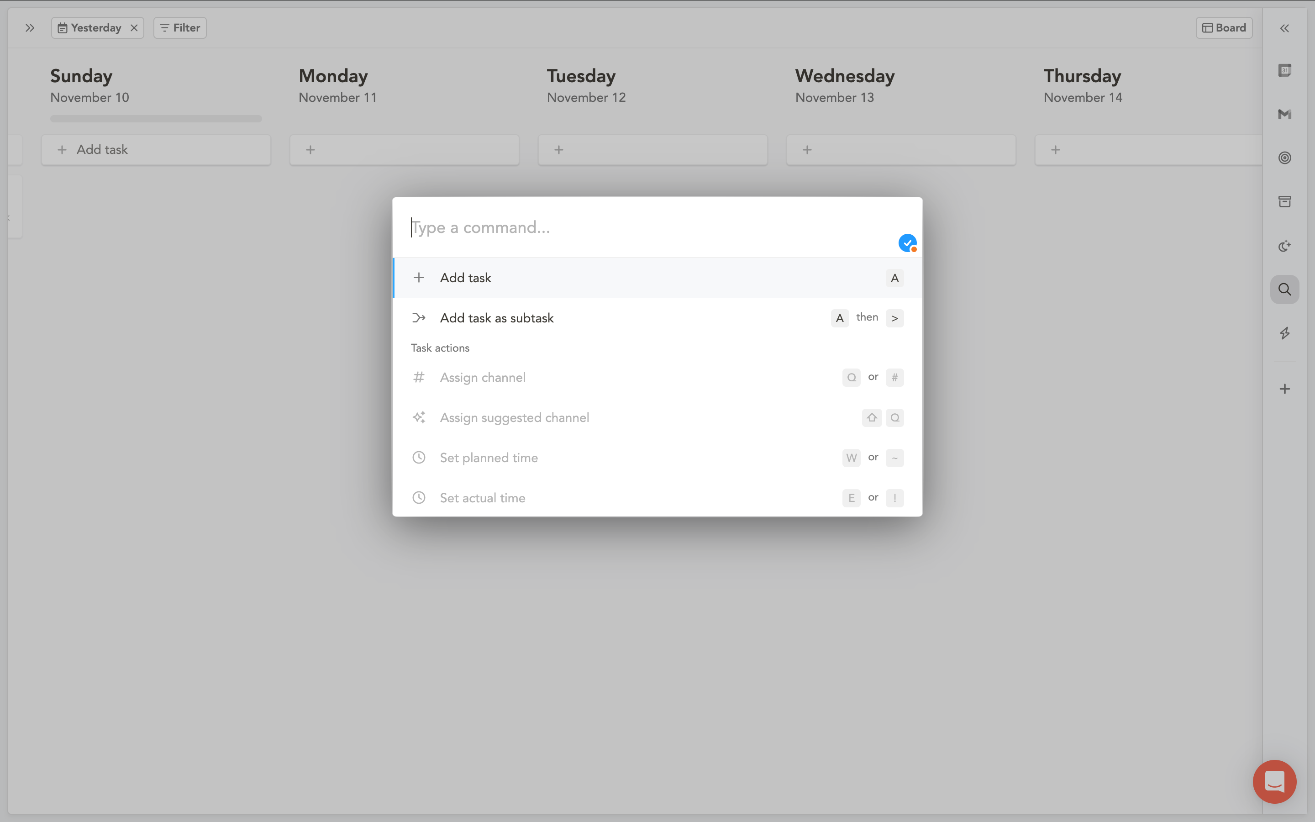
Task: Click the Type a command input field
Action: 647,227
